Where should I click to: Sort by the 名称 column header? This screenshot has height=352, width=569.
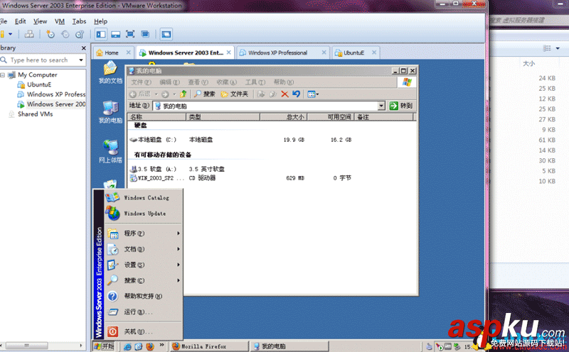point(156,117)
